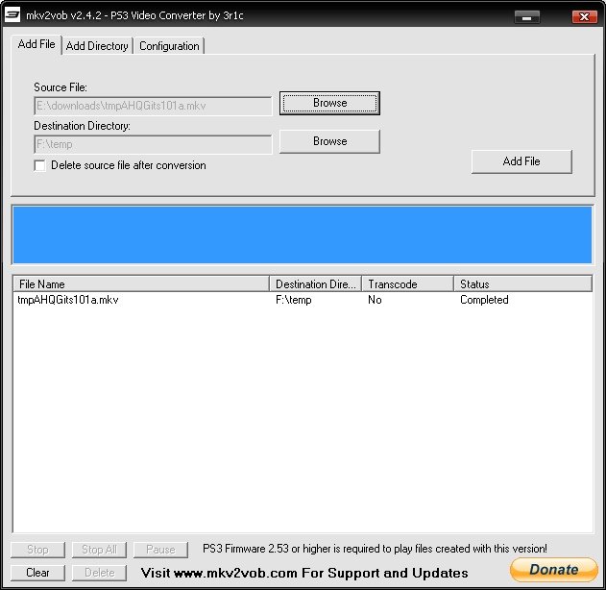Viewport: 606px width, 590px height.
Task: Open the Configuration tab
Action: coord(169,46)
